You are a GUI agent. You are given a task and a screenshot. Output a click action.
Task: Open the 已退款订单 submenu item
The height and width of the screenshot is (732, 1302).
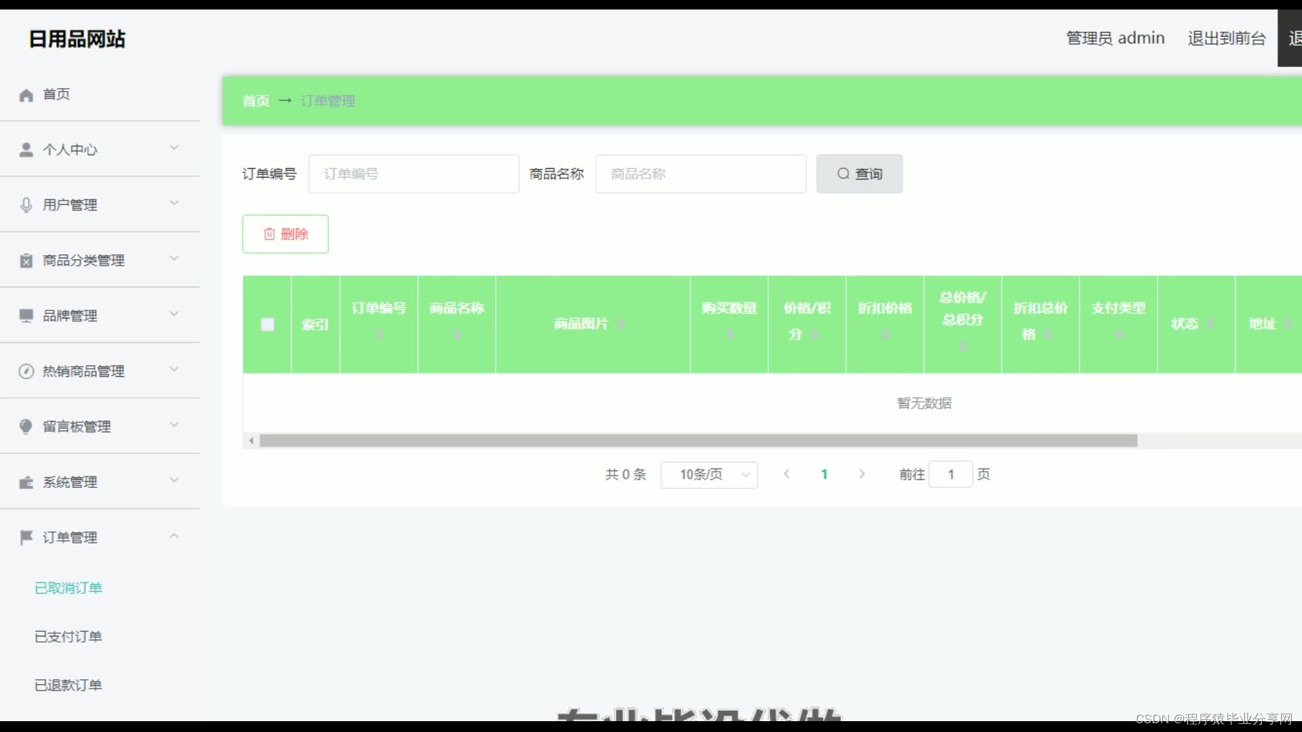68,685
